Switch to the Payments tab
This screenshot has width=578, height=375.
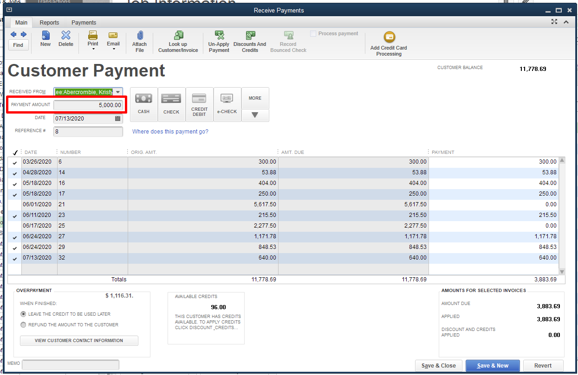(84, 23)
